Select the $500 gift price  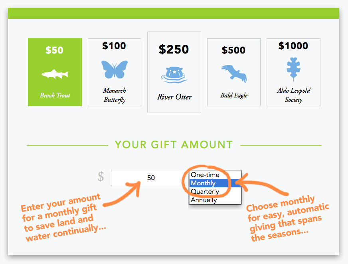tap(233, 50)
